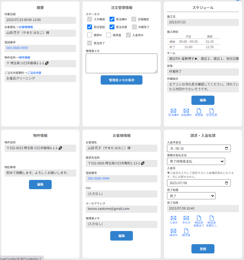Click inside the 管理者メモ text area

click(x=121, y=63)
